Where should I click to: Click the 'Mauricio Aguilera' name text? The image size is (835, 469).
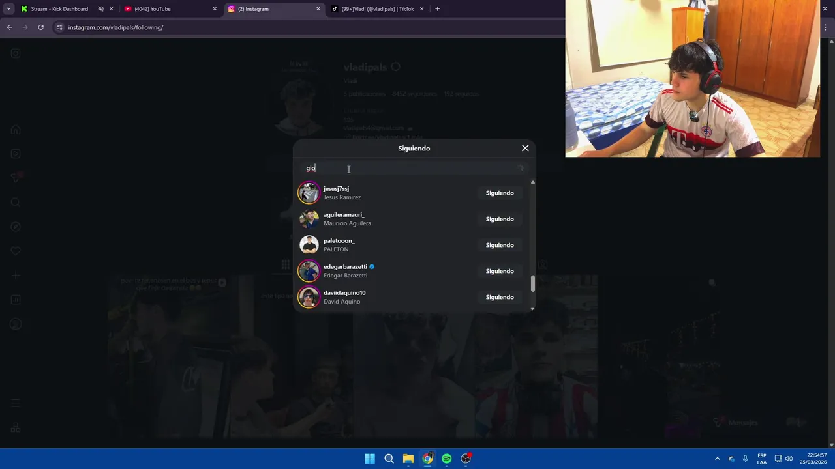pyautogui.click(x=347, y=223)
